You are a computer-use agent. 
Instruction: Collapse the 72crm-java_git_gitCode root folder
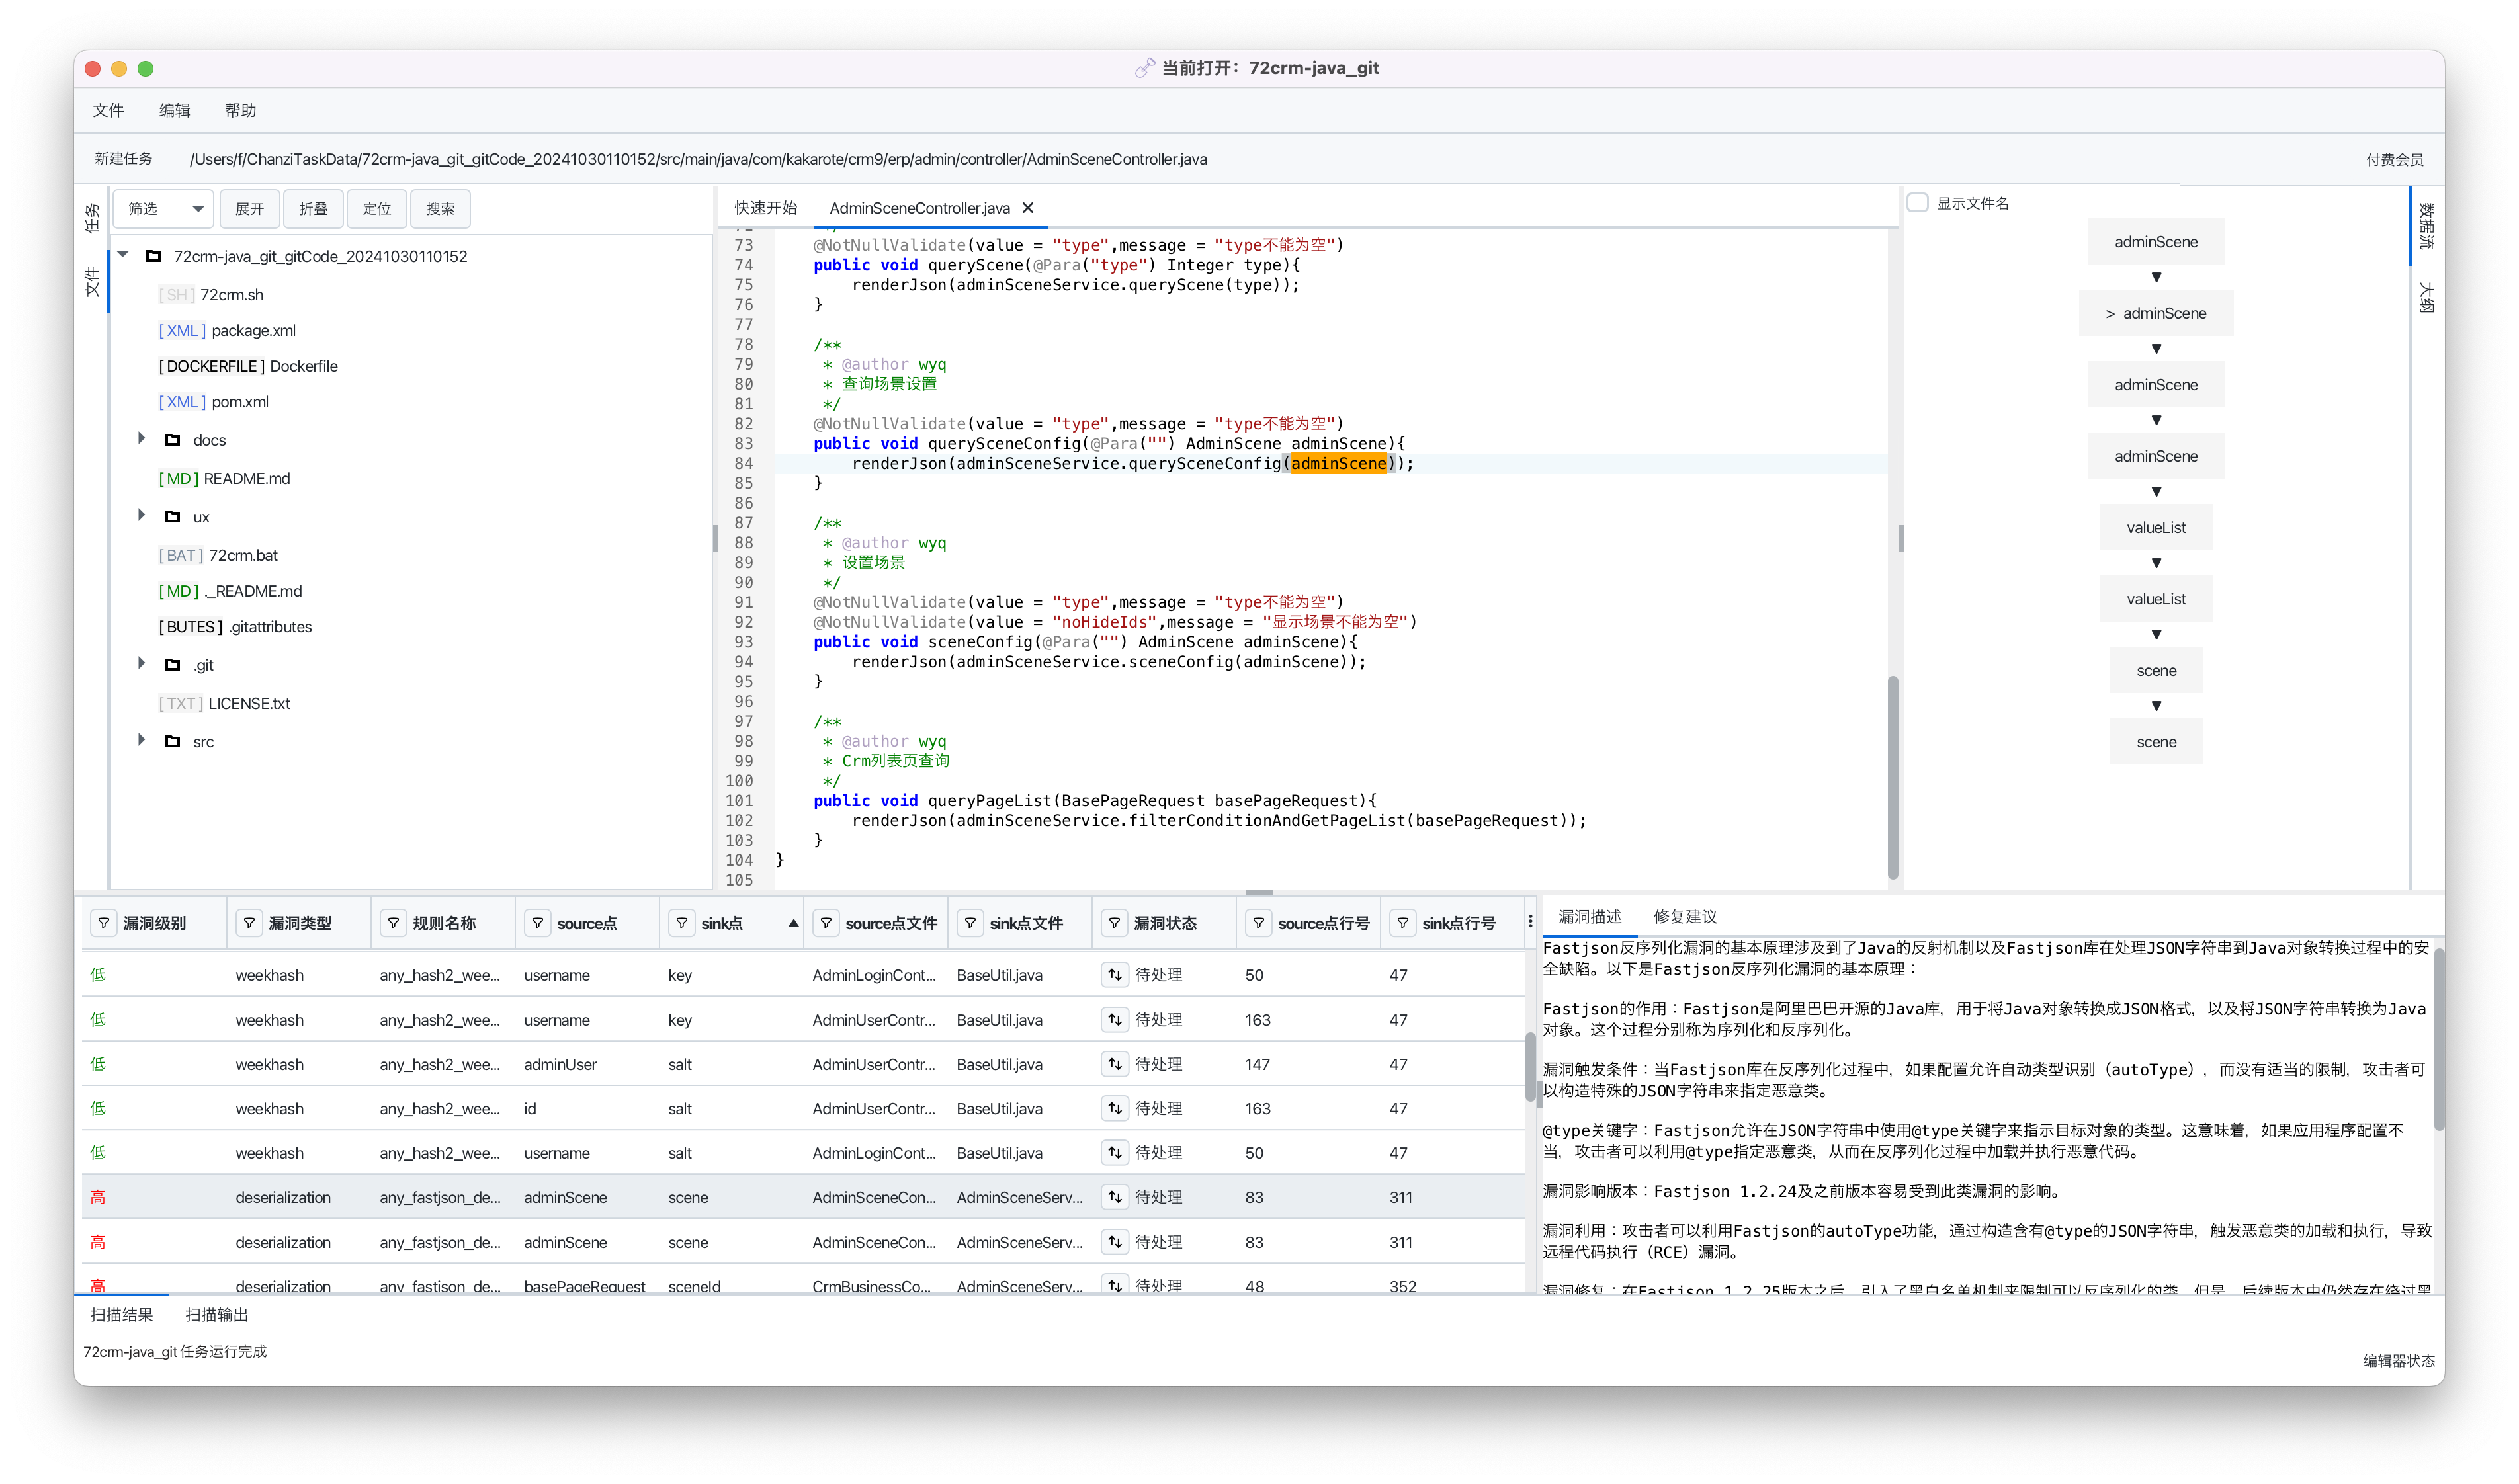(123, 255)
